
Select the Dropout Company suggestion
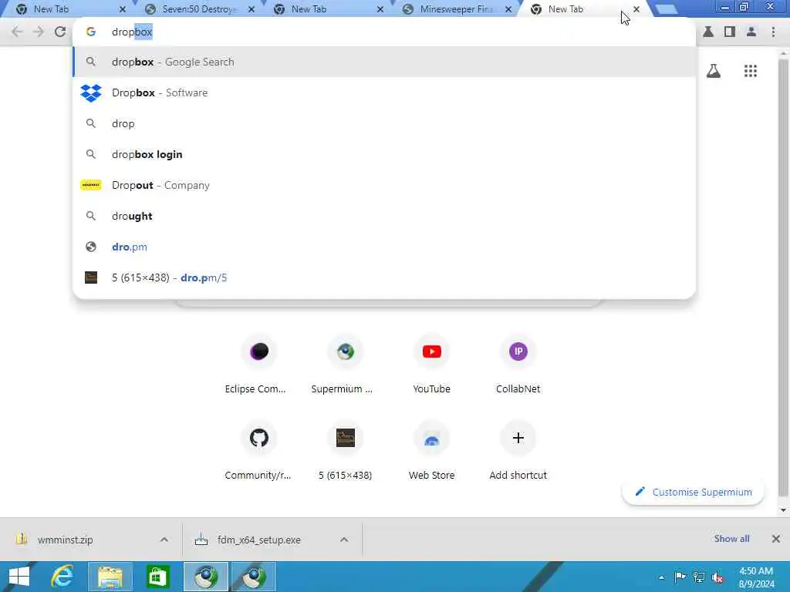coord(384,185)
